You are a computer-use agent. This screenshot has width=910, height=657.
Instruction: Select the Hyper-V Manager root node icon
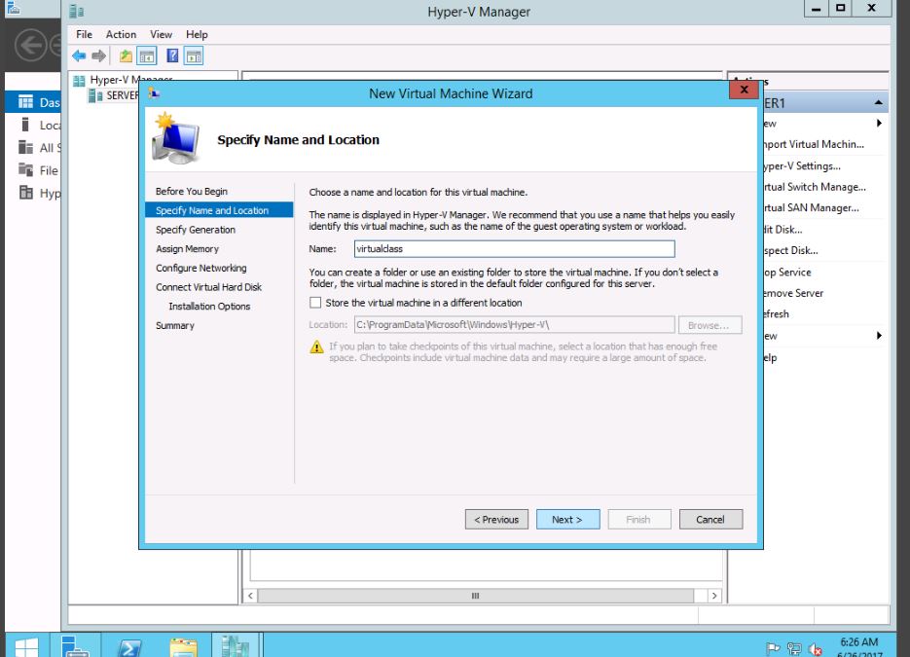point(79,81)
